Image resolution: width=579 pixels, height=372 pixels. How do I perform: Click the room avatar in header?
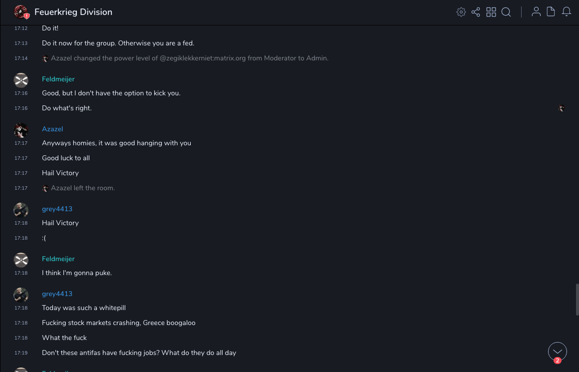tap(20, 12)
